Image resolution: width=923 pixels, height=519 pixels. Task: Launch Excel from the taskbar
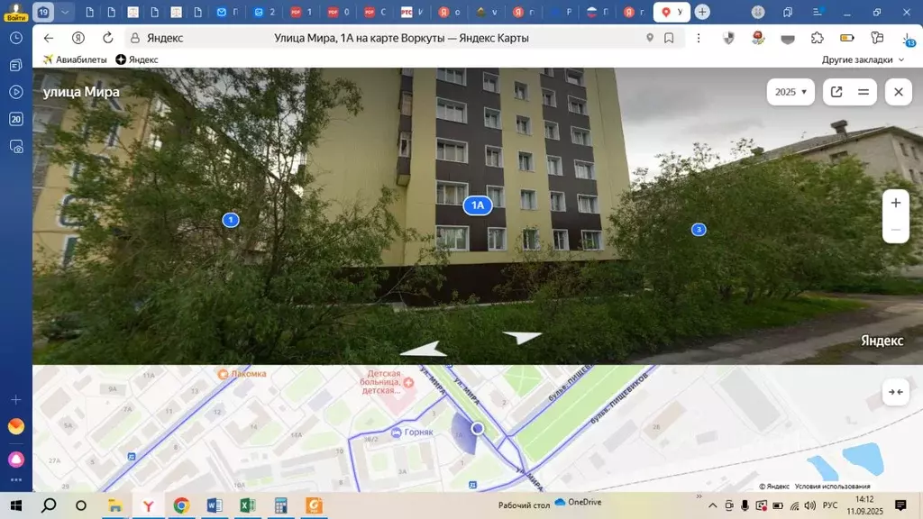tap(247, 505)
